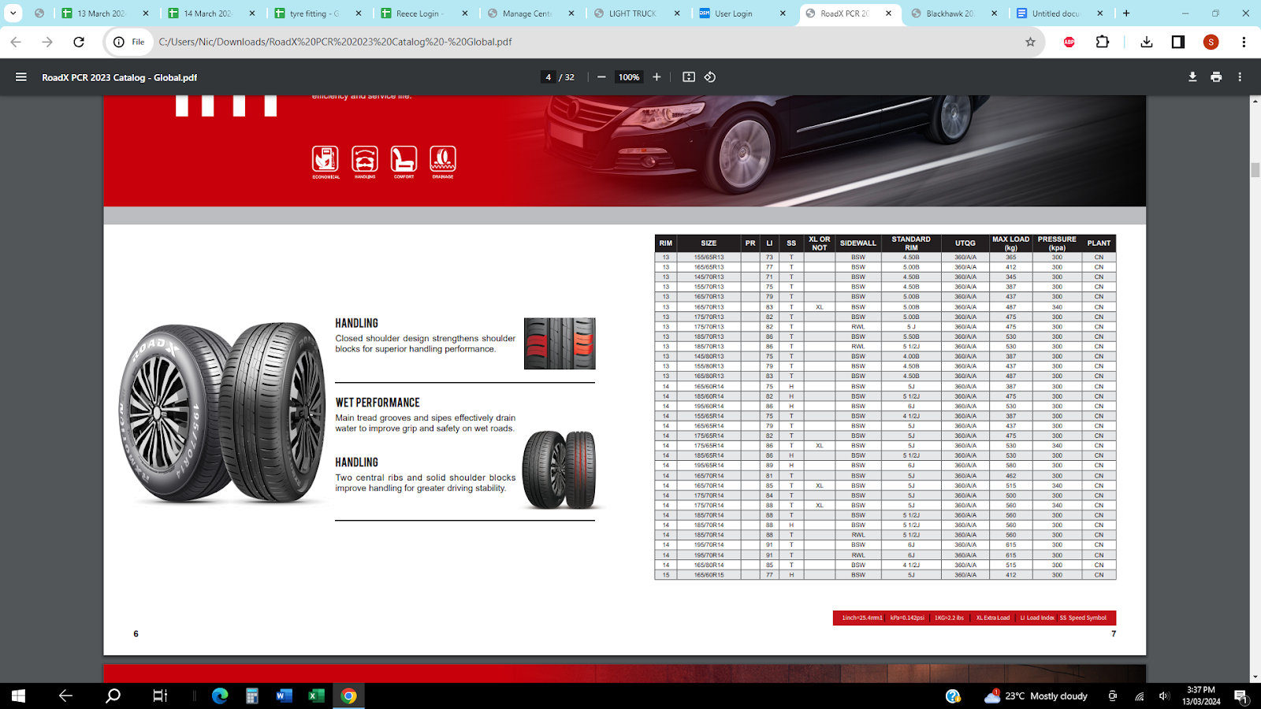
Task: Open the Chrome profile avatar S
Action: [x=1211, y=42]
